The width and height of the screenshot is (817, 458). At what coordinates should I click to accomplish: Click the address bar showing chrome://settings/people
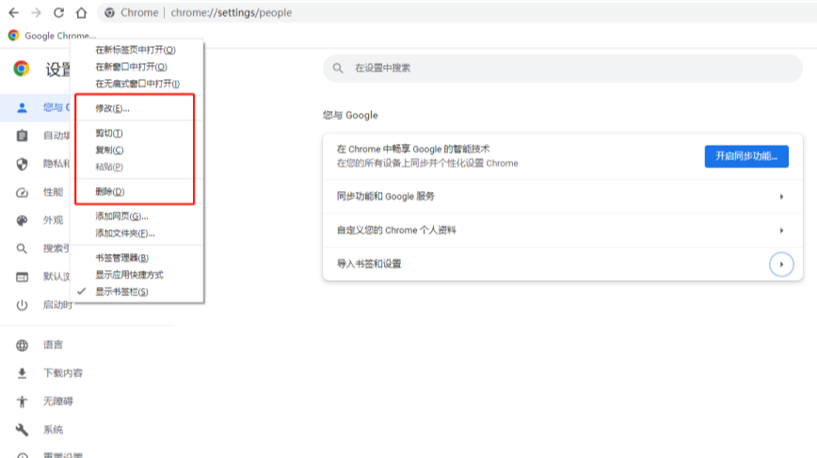458,12
